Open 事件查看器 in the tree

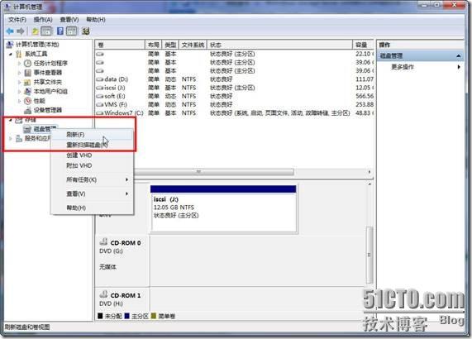pos(48,73)
